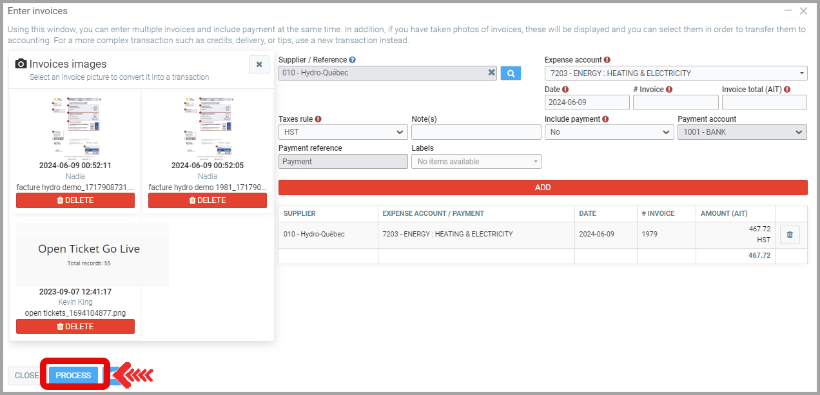
Task: Click the PROCESS button
Action: [73, 376]
